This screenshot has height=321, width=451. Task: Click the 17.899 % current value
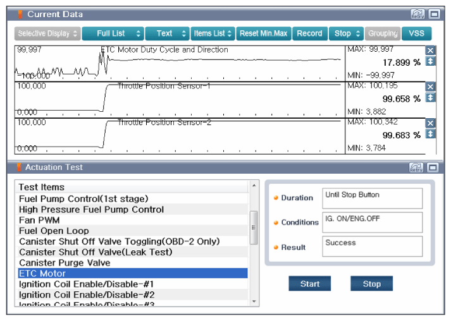tap(401, 63)
